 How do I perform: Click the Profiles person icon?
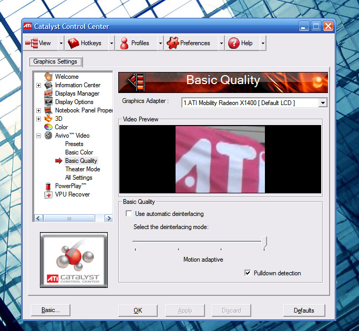(125, 43)
